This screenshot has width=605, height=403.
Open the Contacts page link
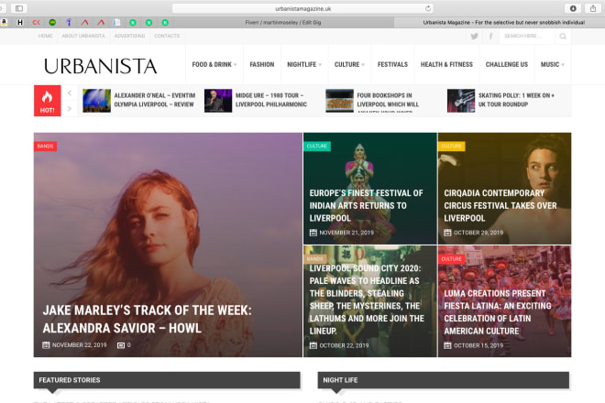click(167, 36)
